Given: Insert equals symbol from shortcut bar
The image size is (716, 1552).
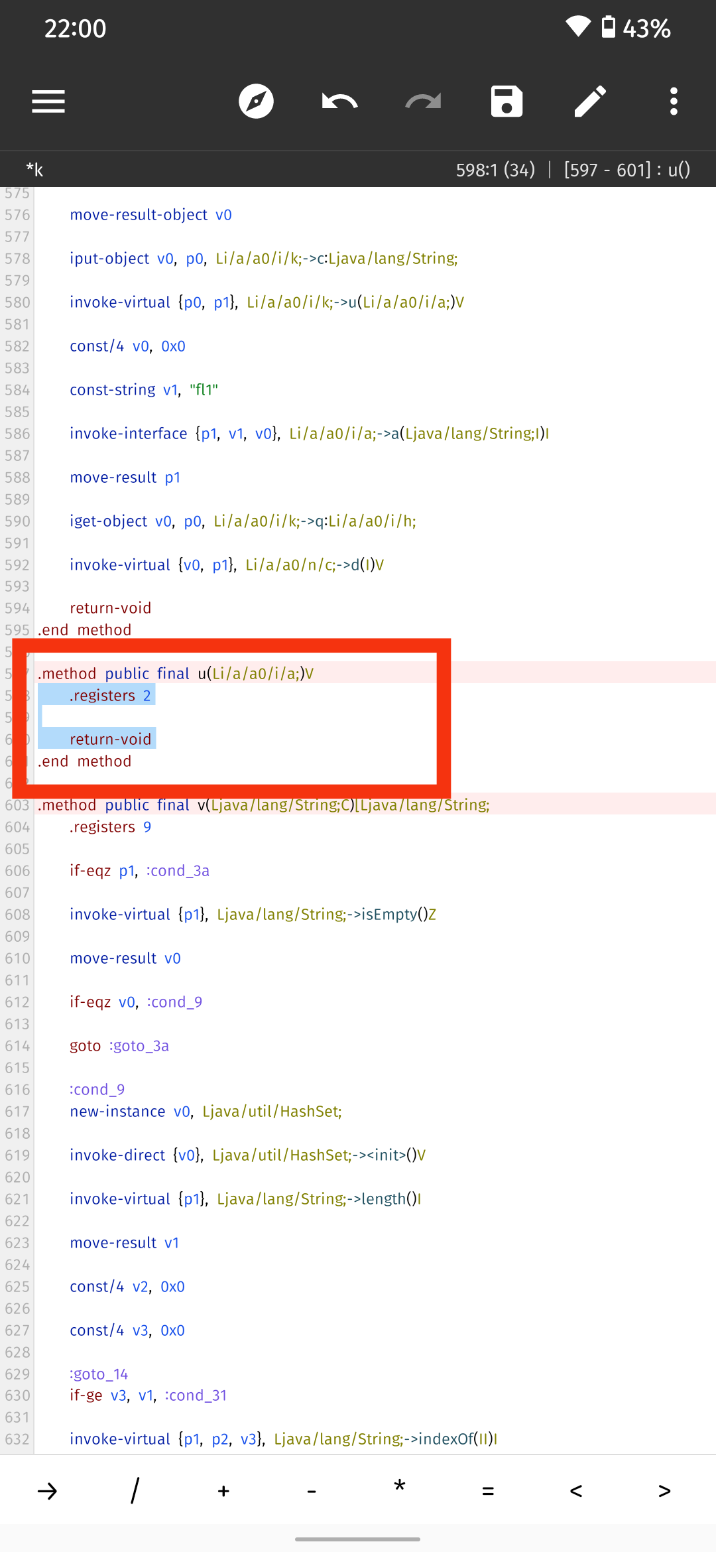Looking at the screenshot, I should click(x=488, y=1492).
